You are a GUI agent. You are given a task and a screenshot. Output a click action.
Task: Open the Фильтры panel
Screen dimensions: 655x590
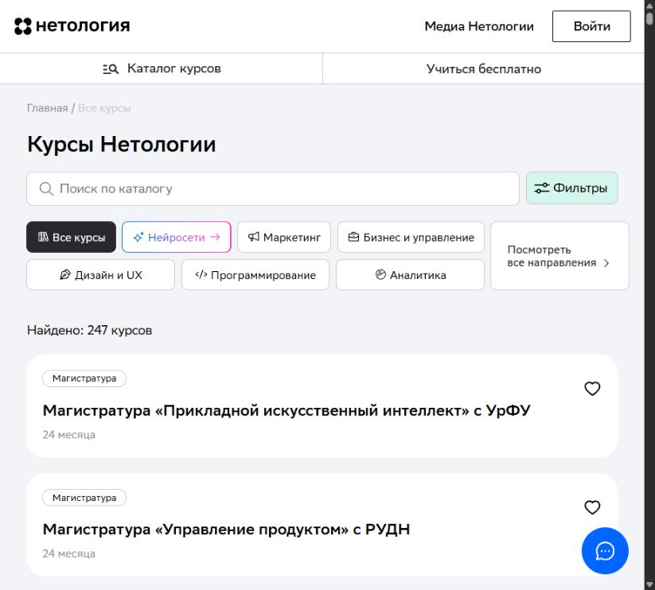click(571, 188)
